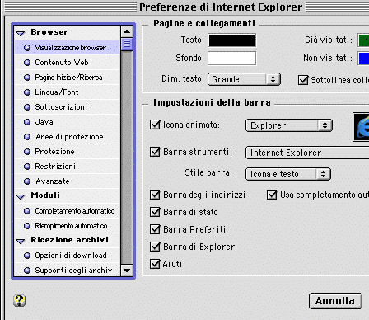The image size is (369, 320).
Task: Open the Stile barra dropdown
Action: tap(288, 174)
